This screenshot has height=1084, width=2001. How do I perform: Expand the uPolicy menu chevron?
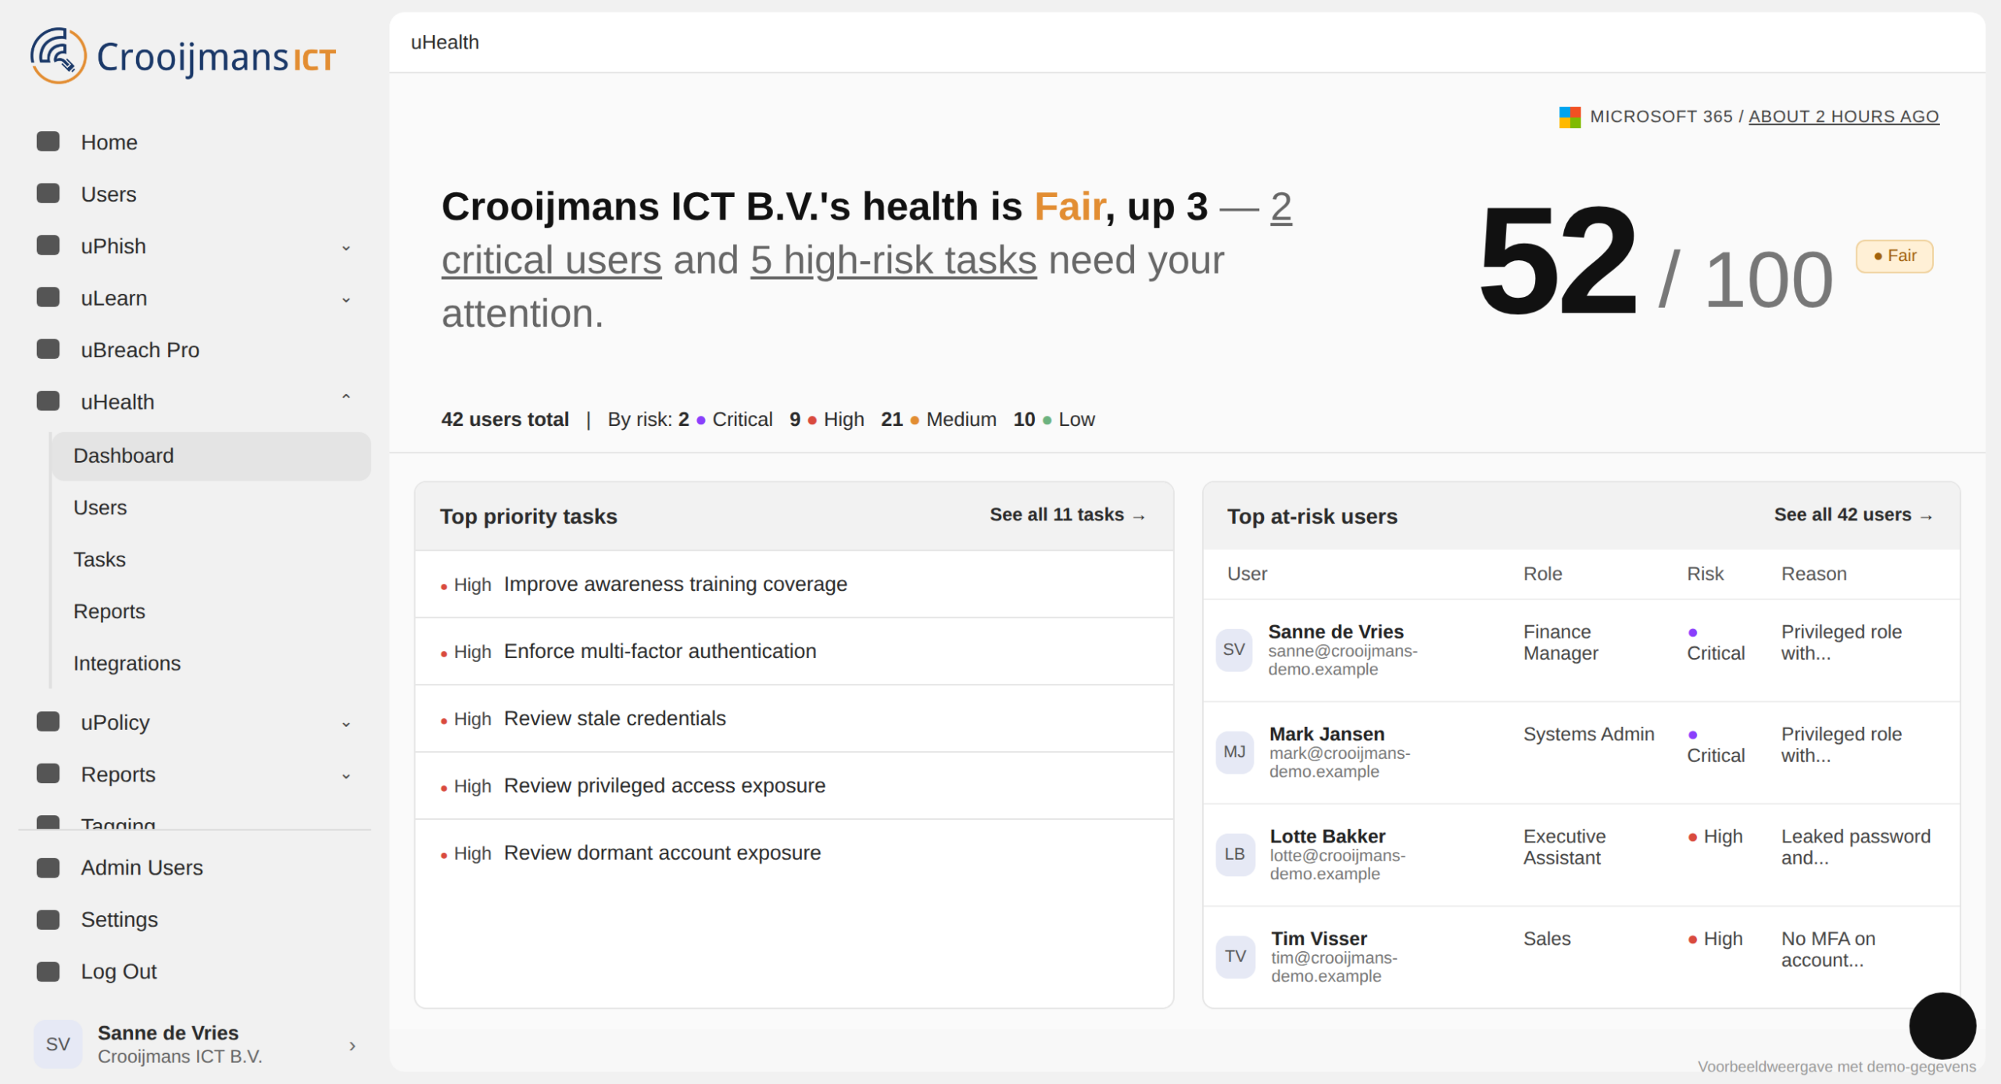point(345,724)
